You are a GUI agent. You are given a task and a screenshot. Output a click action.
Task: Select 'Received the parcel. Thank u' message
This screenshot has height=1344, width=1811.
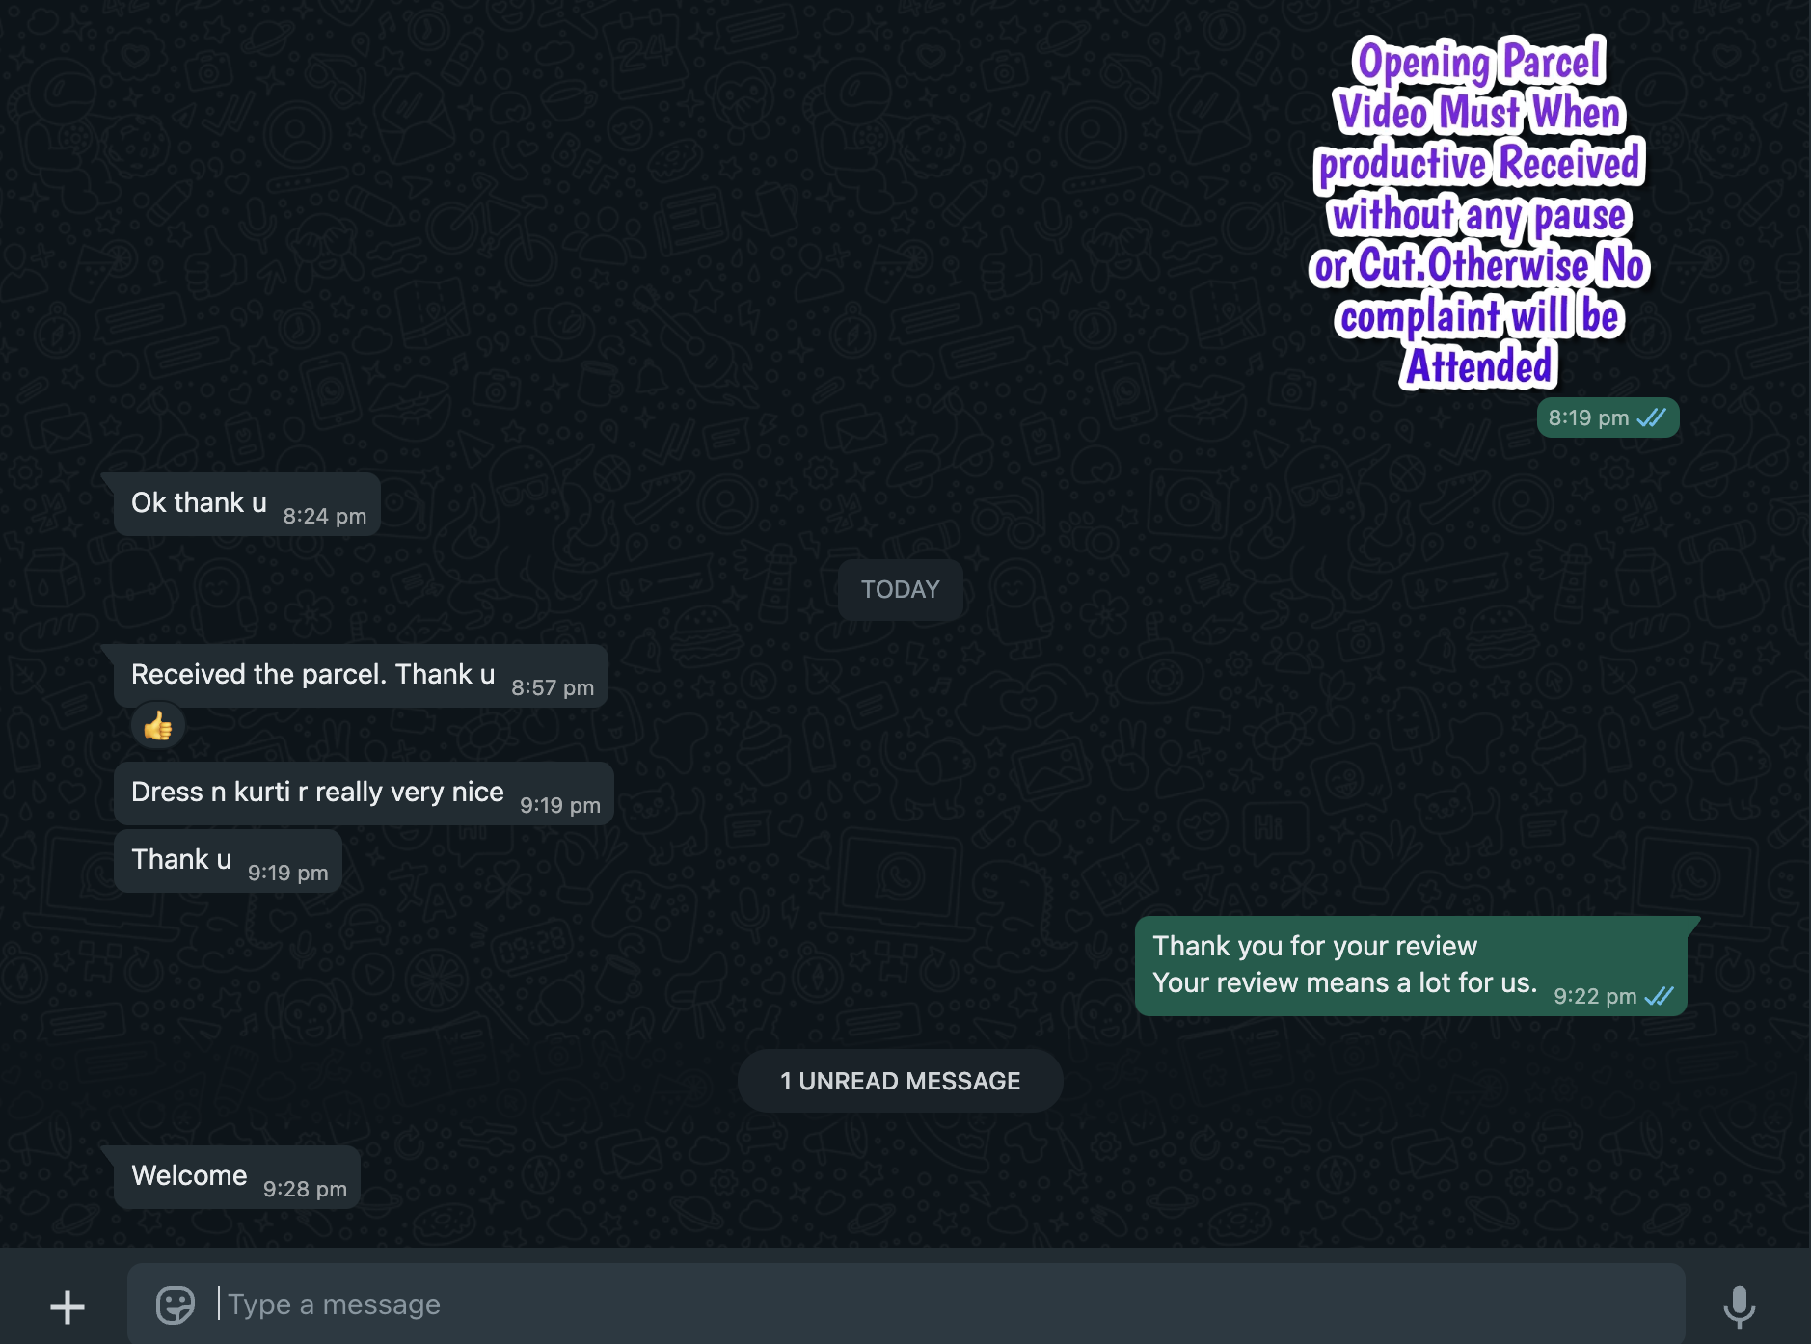pyautogui.click(x=361, y=675)
